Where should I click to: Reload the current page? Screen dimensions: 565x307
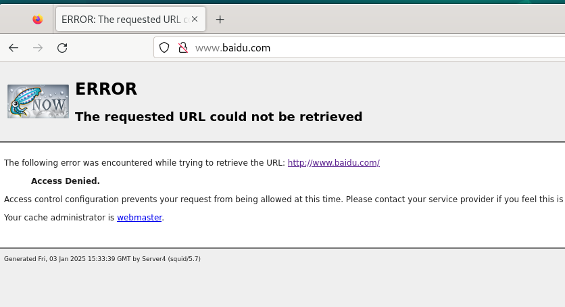coord(62,47)
